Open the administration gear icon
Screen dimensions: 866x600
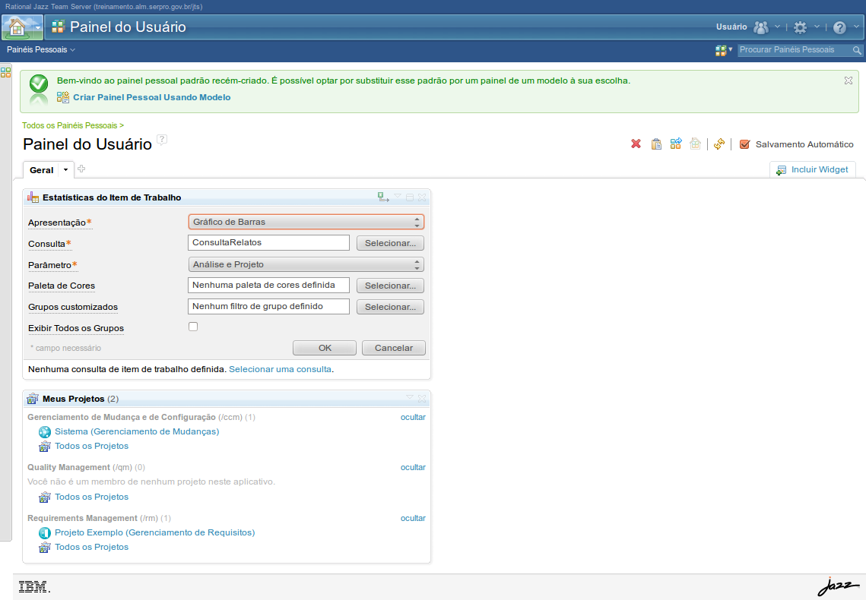coord(800,27)
